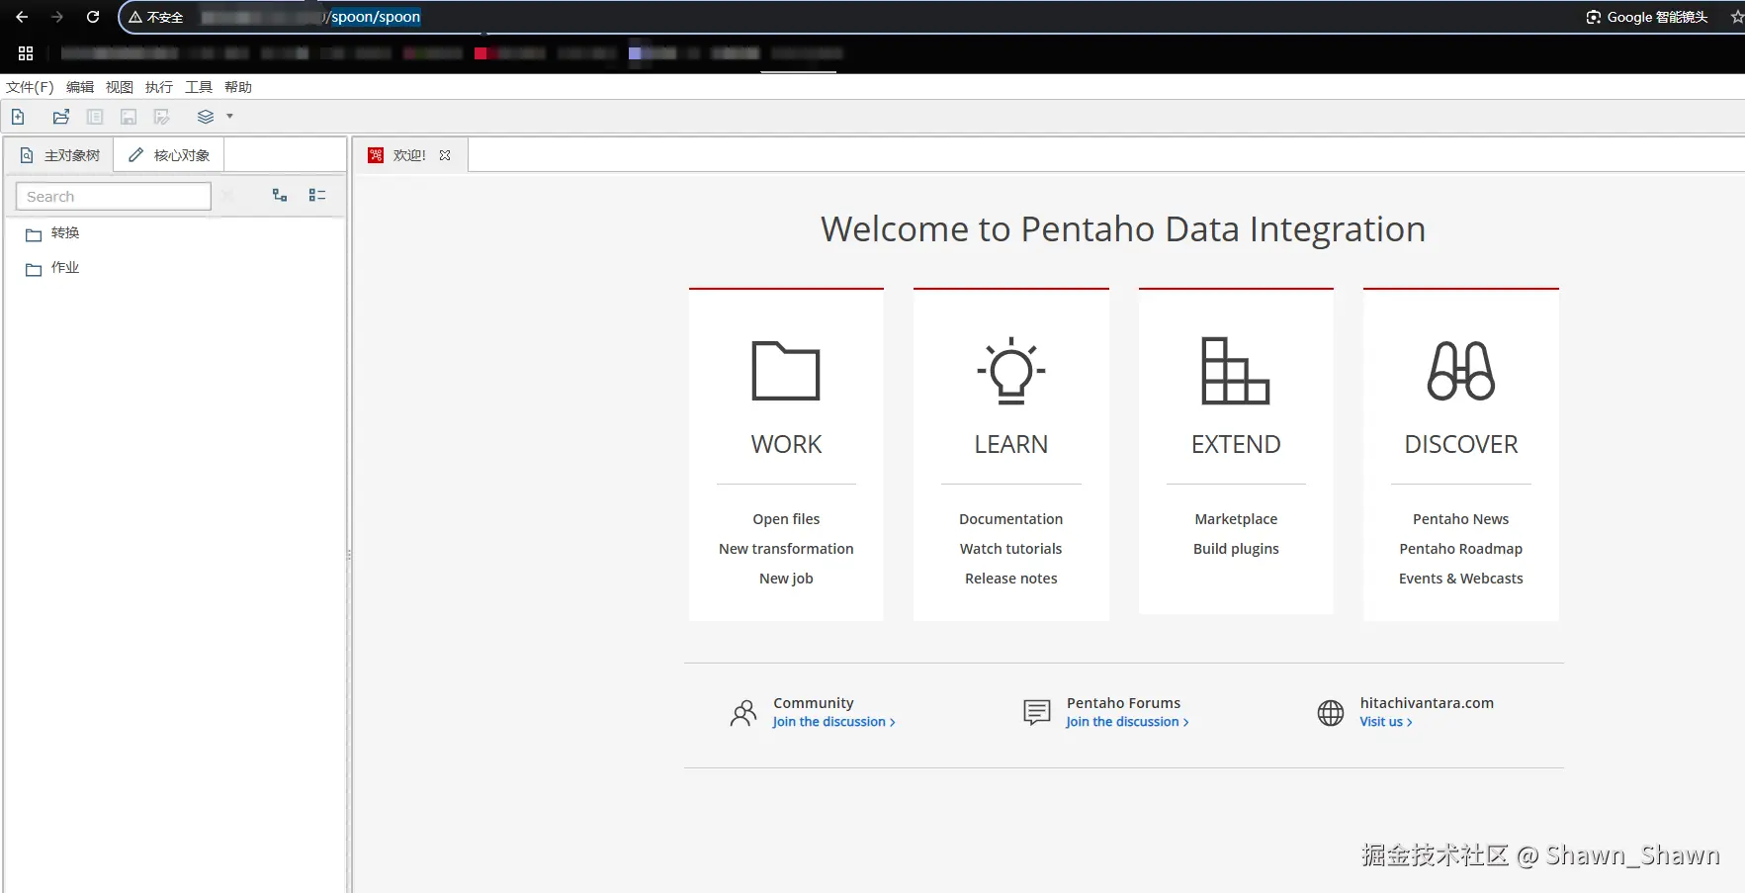Screen dimensions: 1745x893
Task: Open the 编辑 menu
Action: point(80,87)
